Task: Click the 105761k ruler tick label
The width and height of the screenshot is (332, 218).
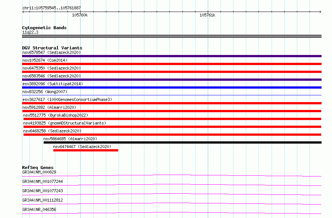Action: tap(207, 15)
